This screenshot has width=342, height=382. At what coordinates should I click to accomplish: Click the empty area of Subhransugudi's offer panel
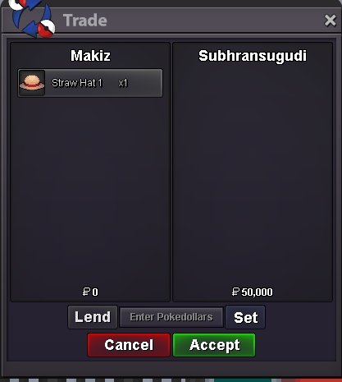click(253, 175)
